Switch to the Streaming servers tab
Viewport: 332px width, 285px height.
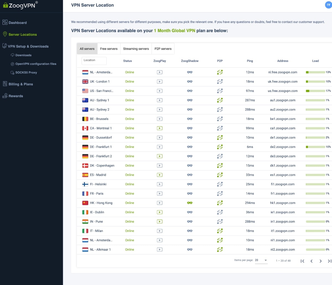tap(136, 49)
